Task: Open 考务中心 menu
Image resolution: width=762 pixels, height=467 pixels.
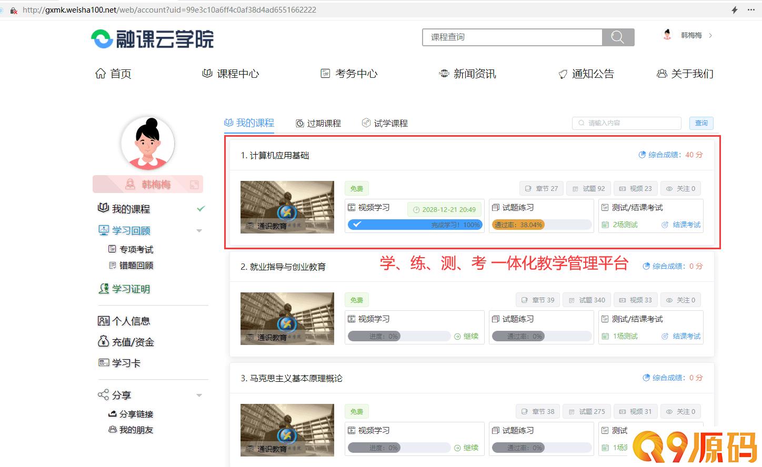Action: (x=349, y=74)
